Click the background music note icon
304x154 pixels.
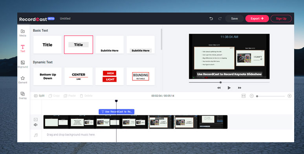click(36, 135)
